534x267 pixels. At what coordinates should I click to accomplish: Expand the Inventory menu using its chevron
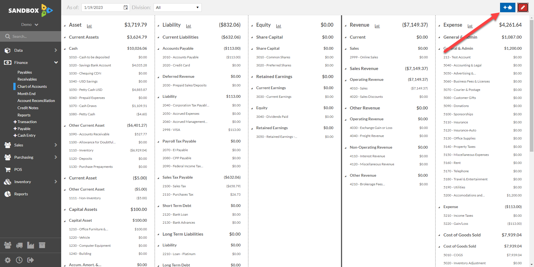[x=56, y=182]
